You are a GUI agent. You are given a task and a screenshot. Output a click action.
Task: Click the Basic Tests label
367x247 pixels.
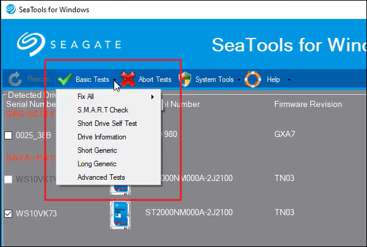92,79
